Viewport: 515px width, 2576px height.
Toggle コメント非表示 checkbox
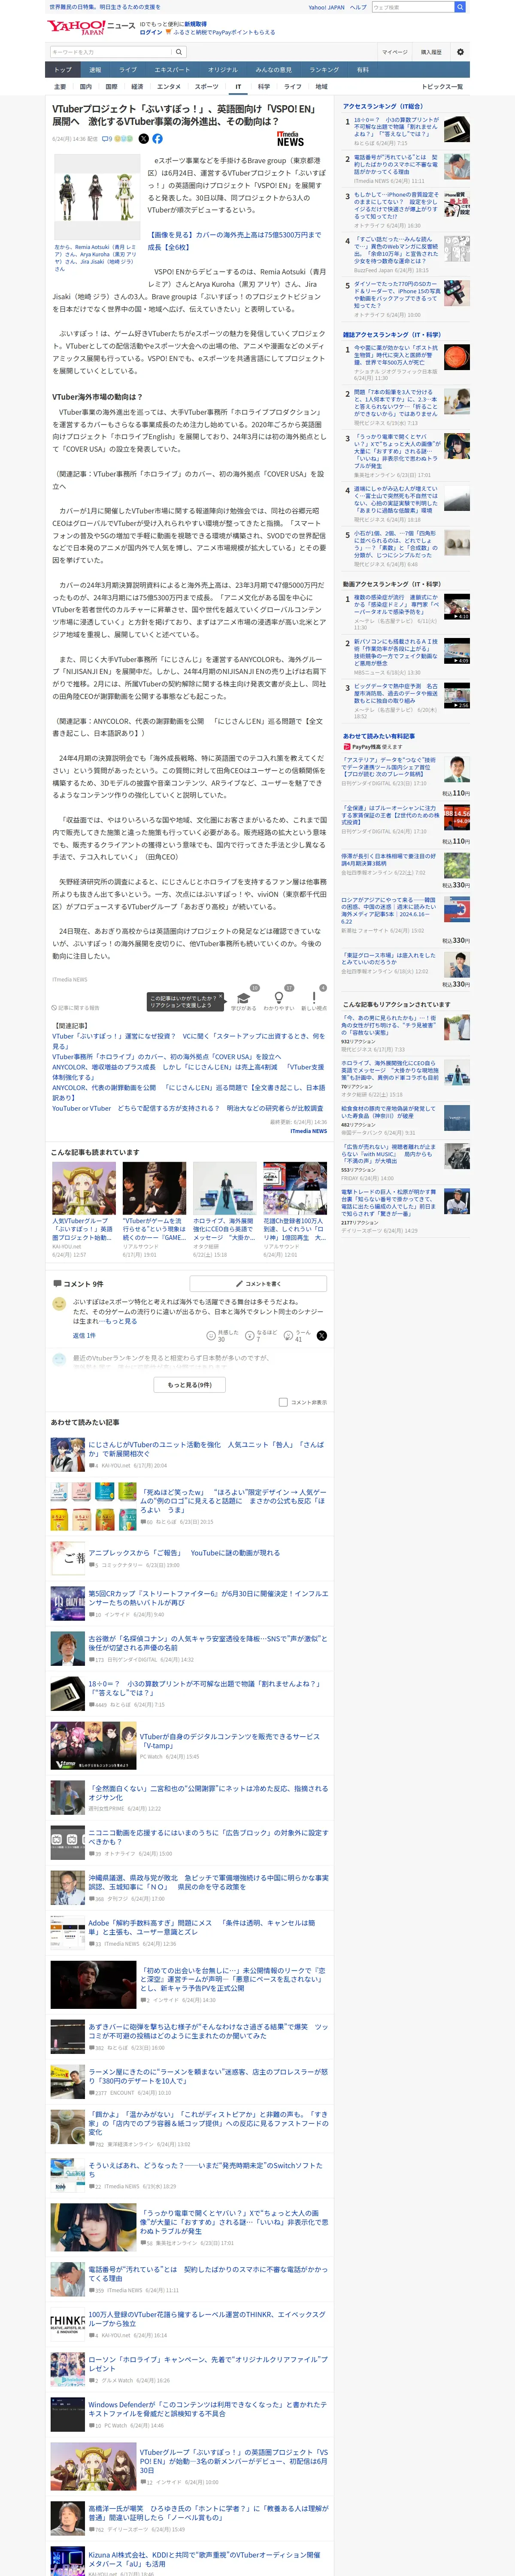(283, 1402)
